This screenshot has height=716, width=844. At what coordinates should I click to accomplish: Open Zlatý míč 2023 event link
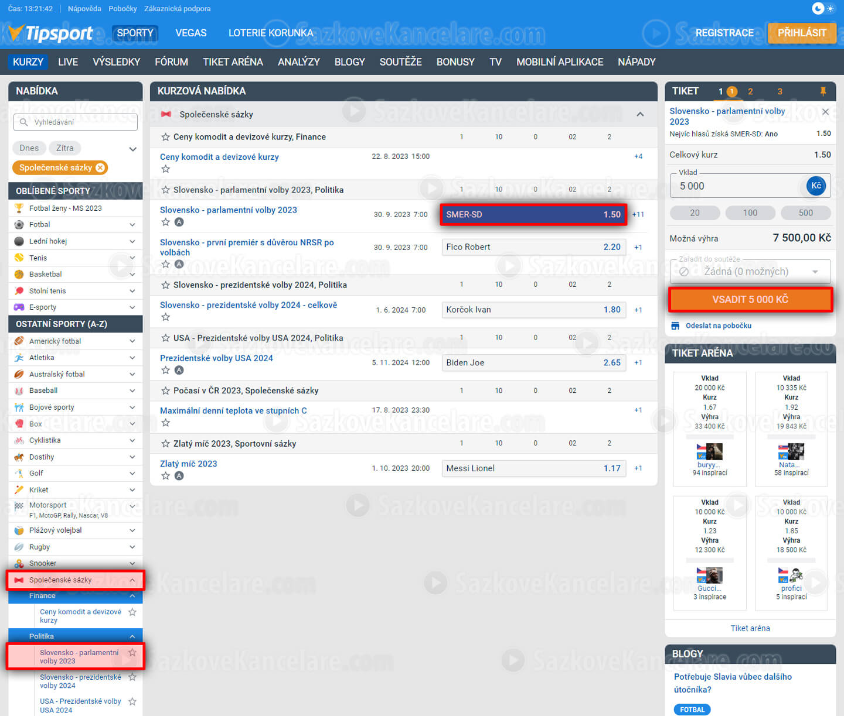click(188, 464)
